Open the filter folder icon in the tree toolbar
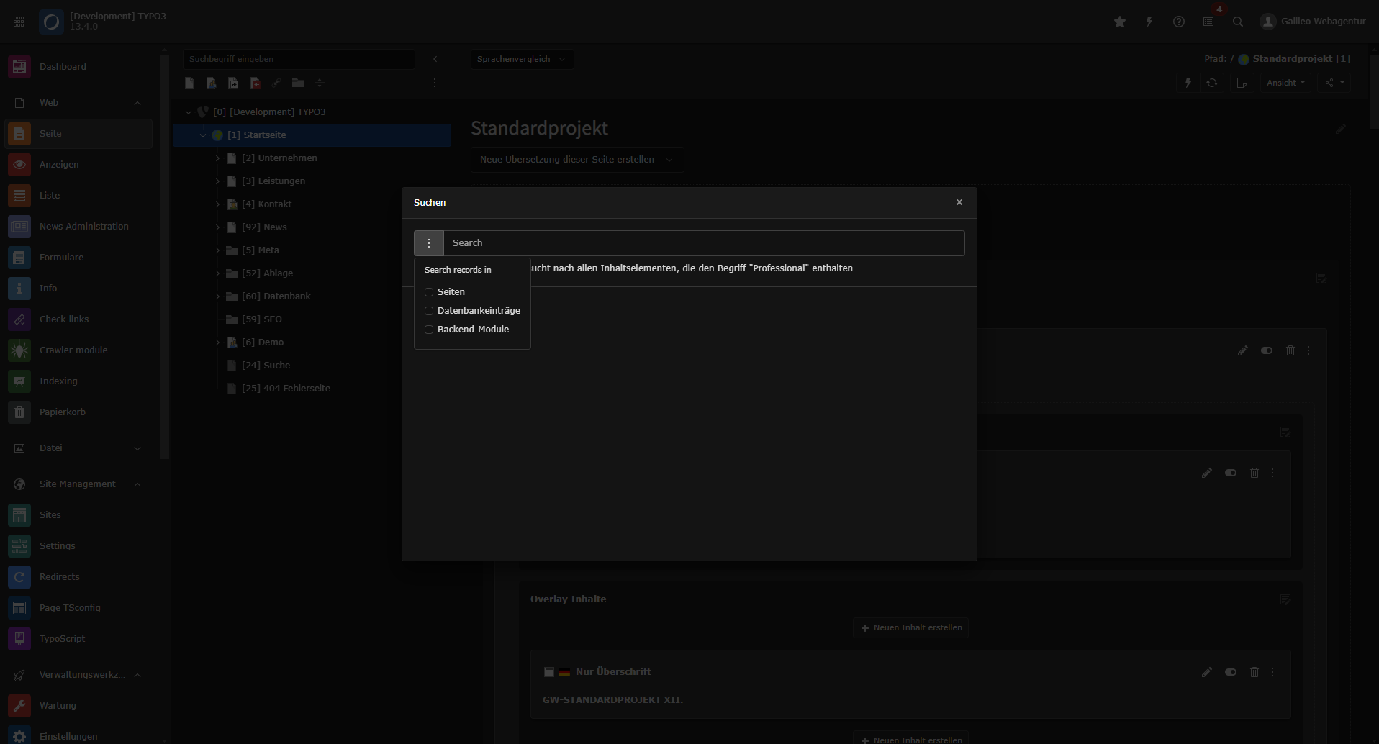This screenshot has height=744, width=1379. tap(297, 83)
